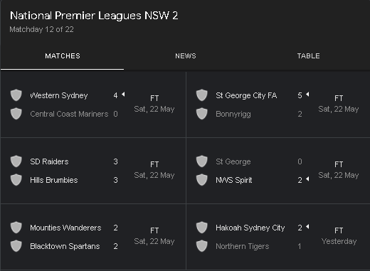Screen dimensions: 370x271
Task: Click the St George team name
Action: pos(233,161)
